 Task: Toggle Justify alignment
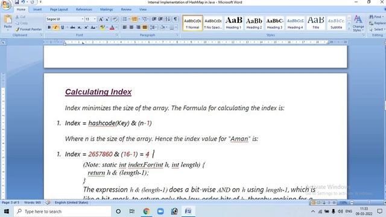(x=145, y=27)
